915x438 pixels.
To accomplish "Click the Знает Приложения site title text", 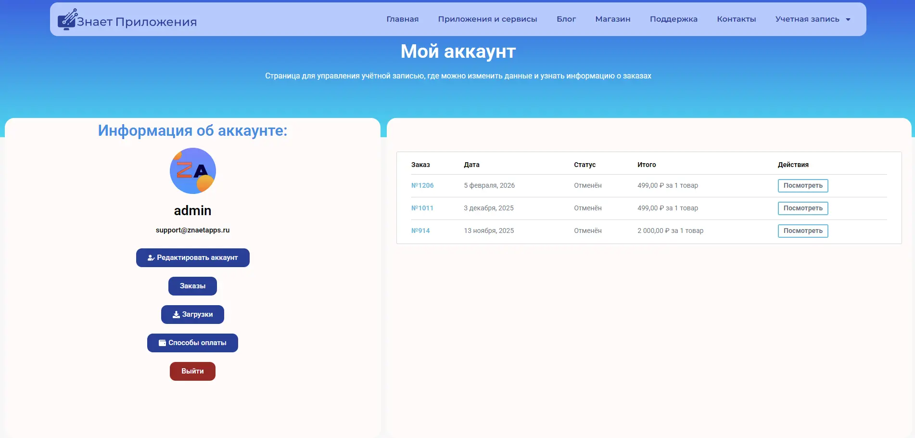I will pyautogui.click(x=137, y=22).
